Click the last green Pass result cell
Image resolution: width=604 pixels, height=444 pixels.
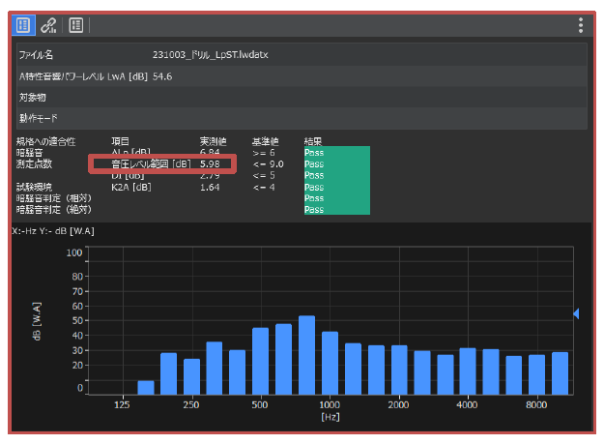[335, 209]
